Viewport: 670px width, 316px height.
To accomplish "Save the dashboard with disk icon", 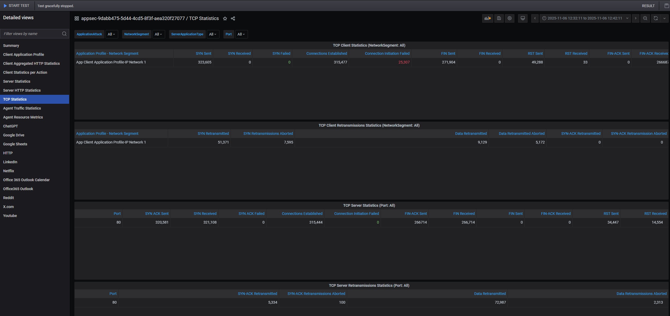I will 499,18.
